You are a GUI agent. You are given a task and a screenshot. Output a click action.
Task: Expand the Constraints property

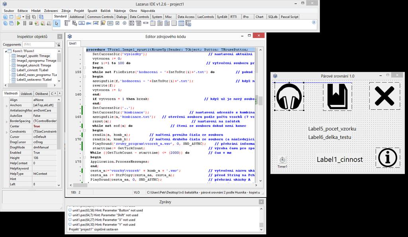6,132
